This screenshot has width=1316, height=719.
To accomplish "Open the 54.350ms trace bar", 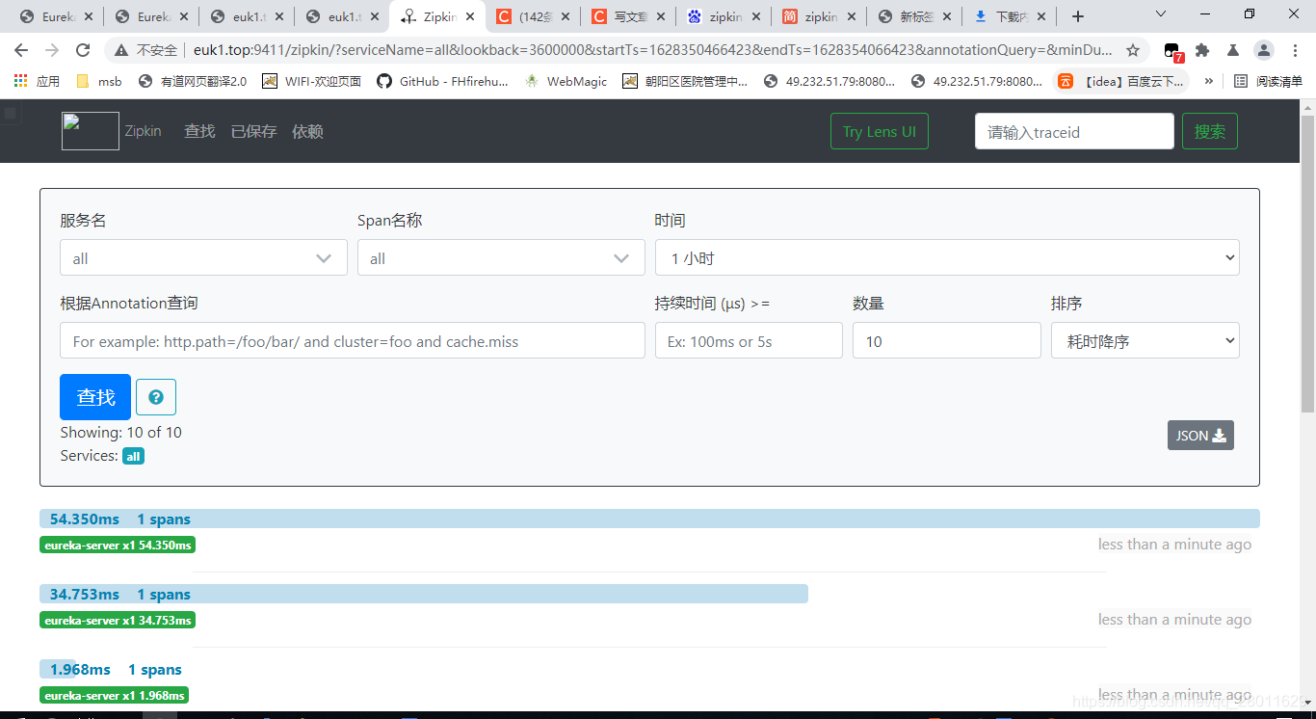I will tap(649, 519).
